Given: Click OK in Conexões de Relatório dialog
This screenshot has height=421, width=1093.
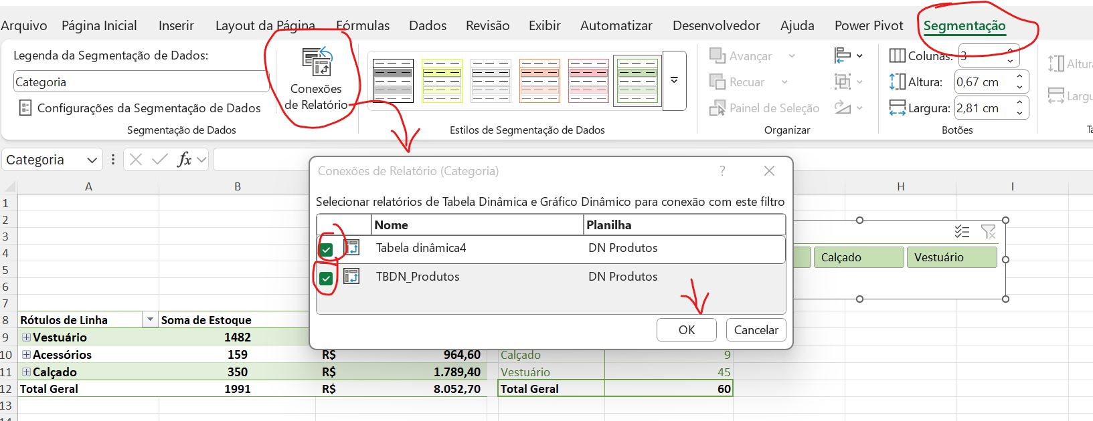Looking at the screenshot, I should click(x=687, y=329).
